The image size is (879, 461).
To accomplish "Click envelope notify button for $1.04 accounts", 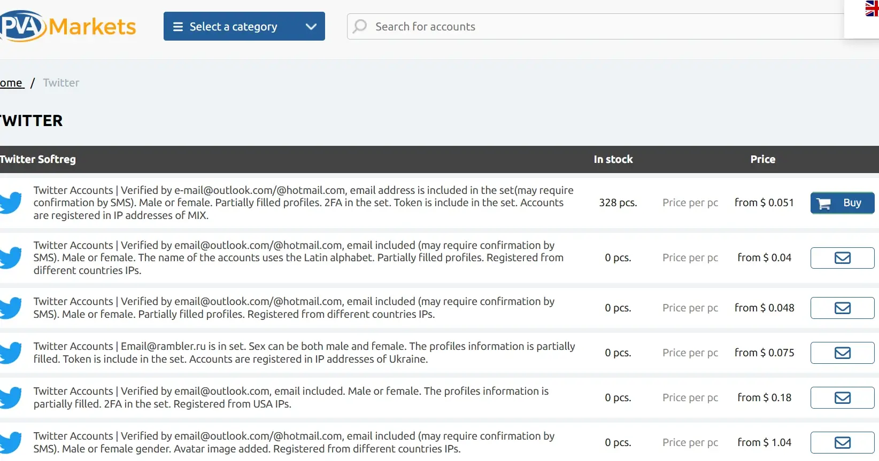I will pos(843,443).
